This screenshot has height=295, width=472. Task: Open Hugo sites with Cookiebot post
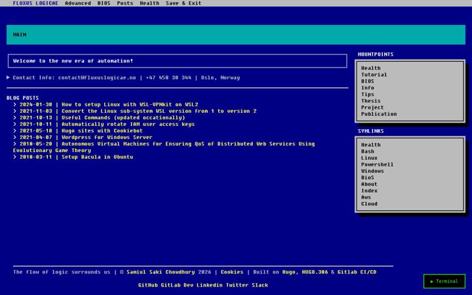point(102,130)
